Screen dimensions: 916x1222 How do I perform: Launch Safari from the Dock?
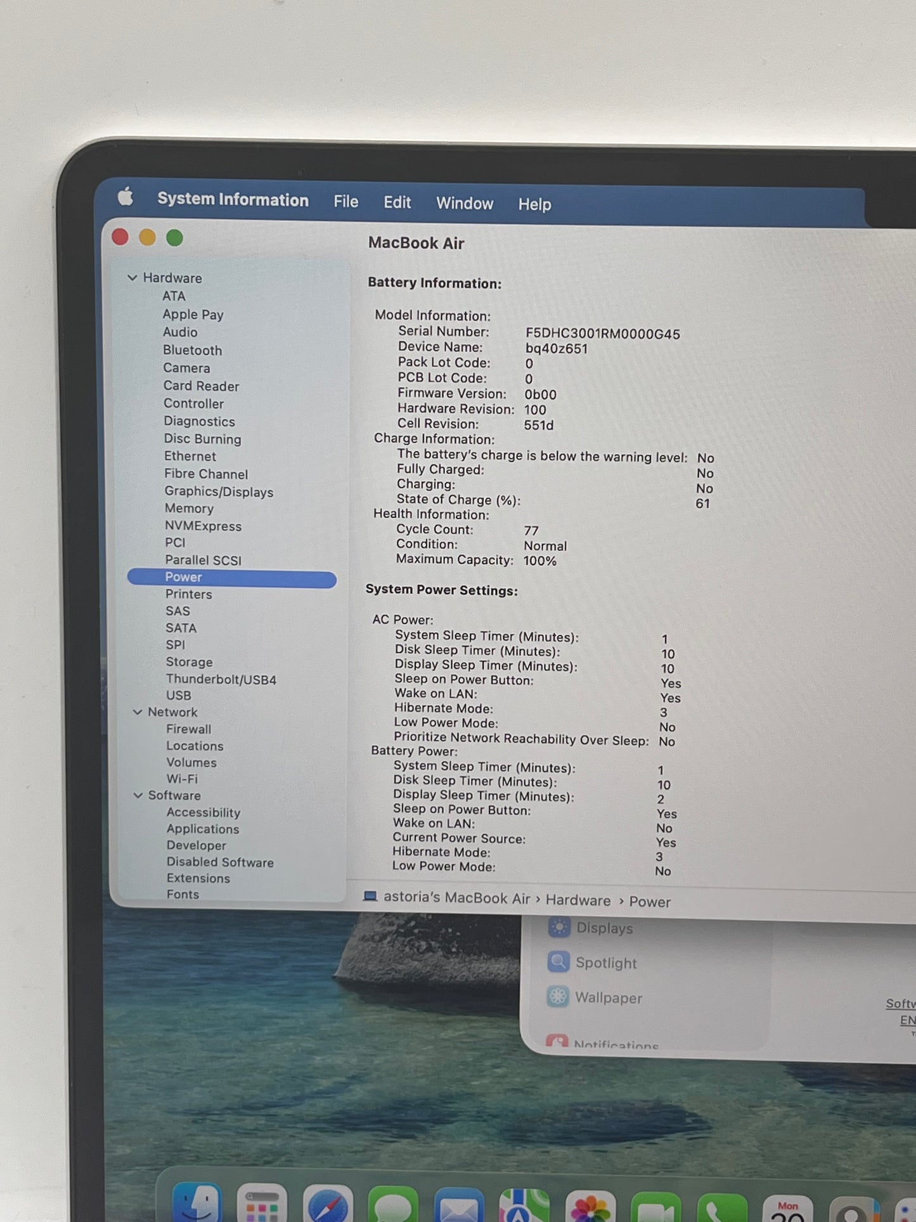[328, 1204]
